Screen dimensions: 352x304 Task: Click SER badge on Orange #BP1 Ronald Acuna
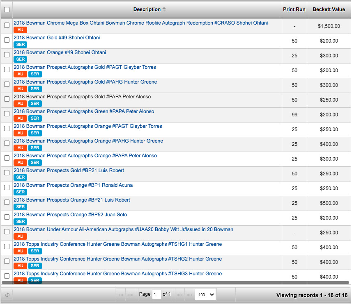20,192
